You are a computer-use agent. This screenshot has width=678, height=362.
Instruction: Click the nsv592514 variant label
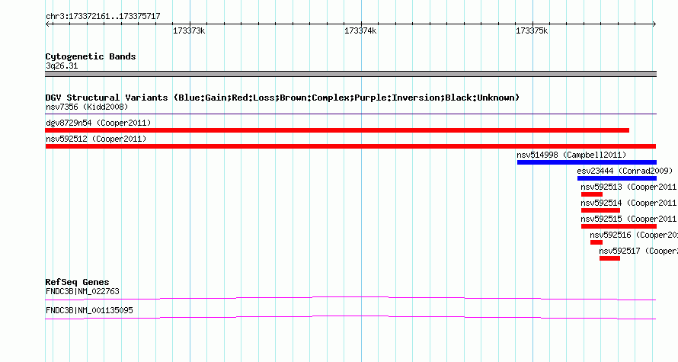click(x=628, y=203)
